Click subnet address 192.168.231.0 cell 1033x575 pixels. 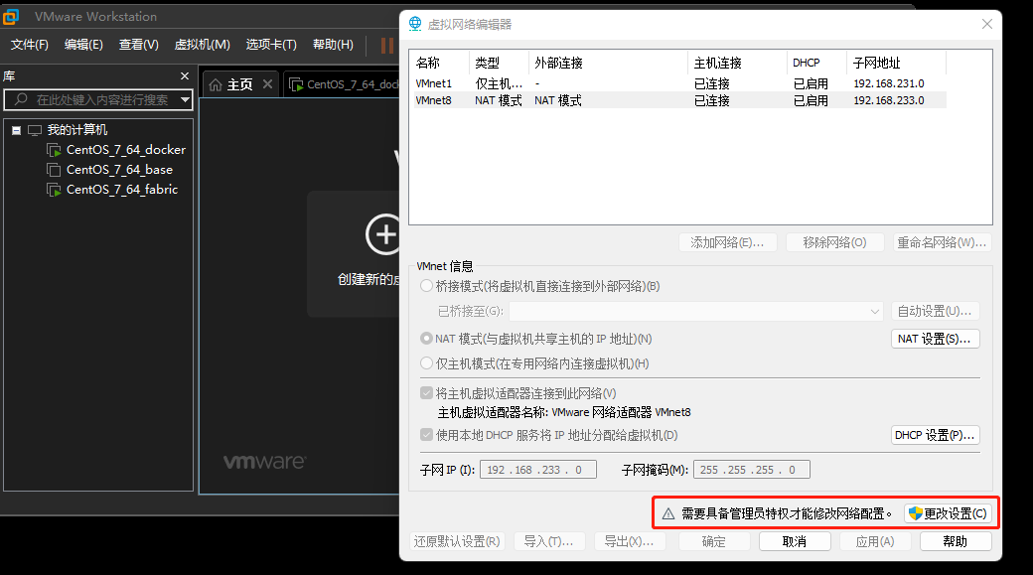pyautogui.click(x=889, y=83)
